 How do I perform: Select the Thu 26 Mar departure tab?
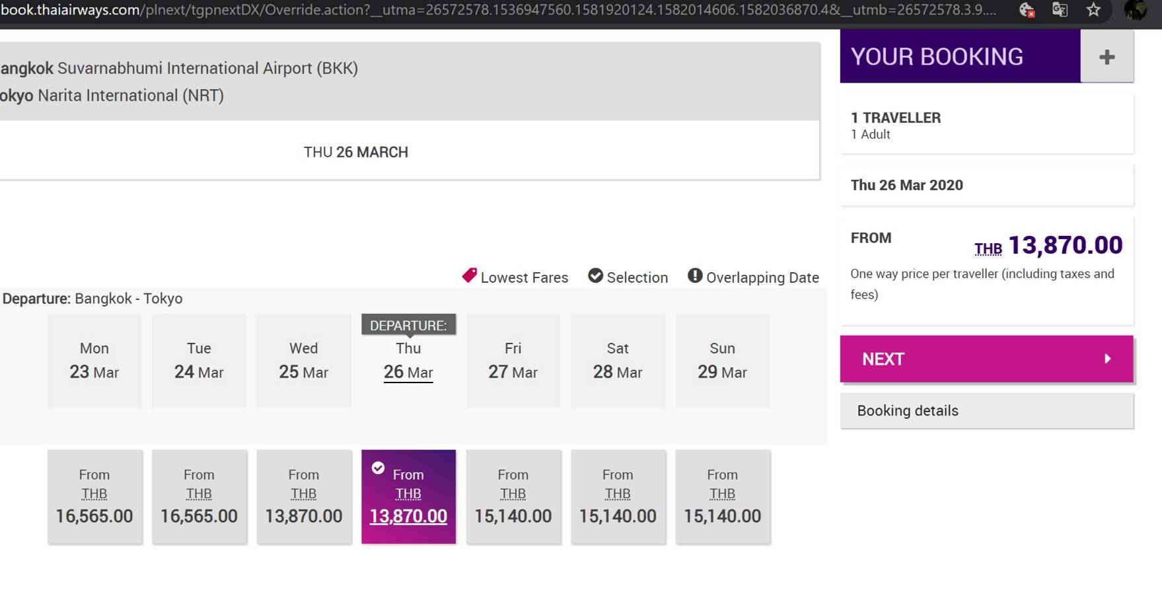pyautogui.click(x=408, y=361)
